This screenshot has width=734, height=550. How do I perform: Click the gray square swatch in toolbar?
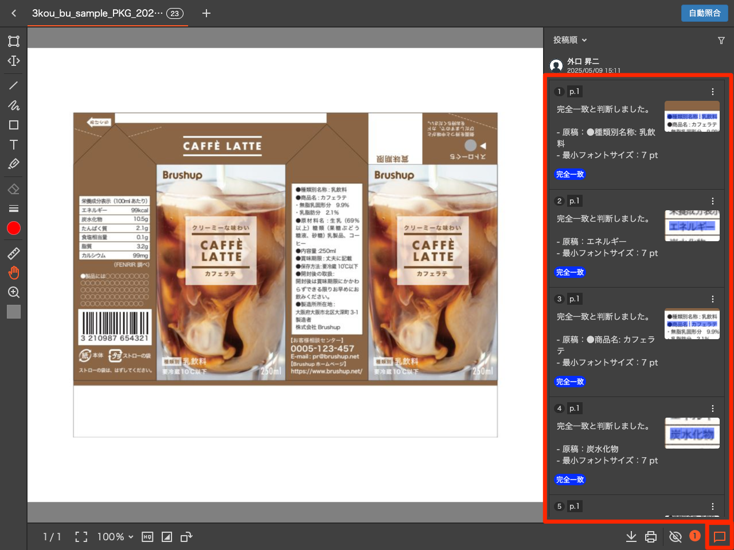tap(14, 312)
